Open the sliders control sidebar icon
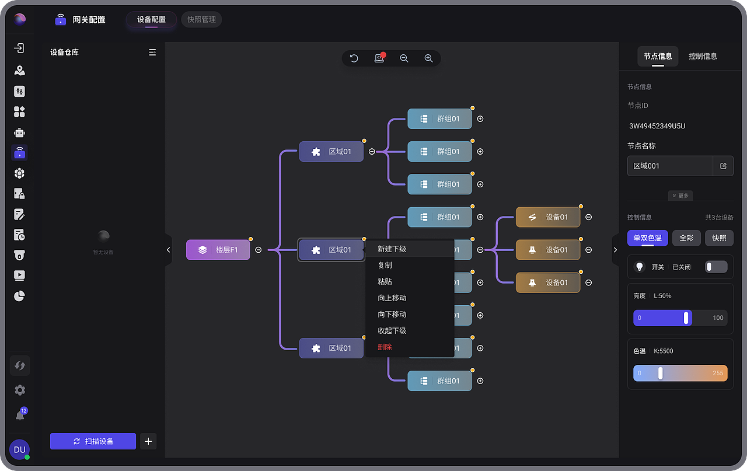The image size is (747, 471). coord(20,91)
